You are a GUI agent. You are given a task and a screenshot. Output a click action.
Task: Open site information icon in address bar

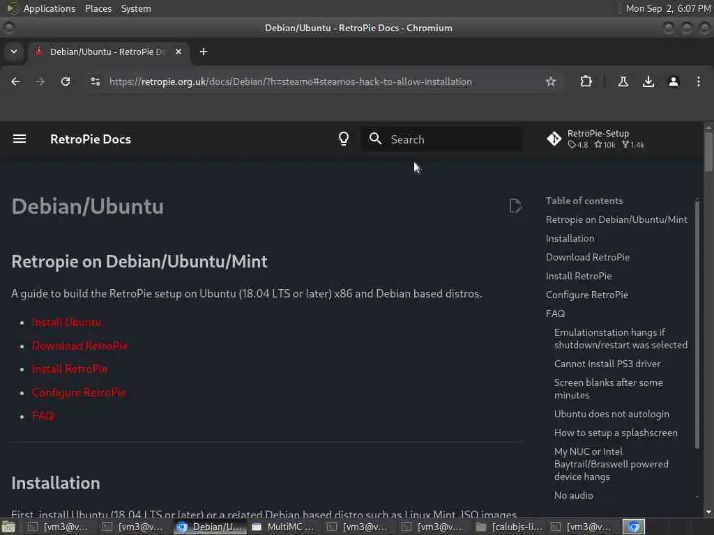(95, 82)
